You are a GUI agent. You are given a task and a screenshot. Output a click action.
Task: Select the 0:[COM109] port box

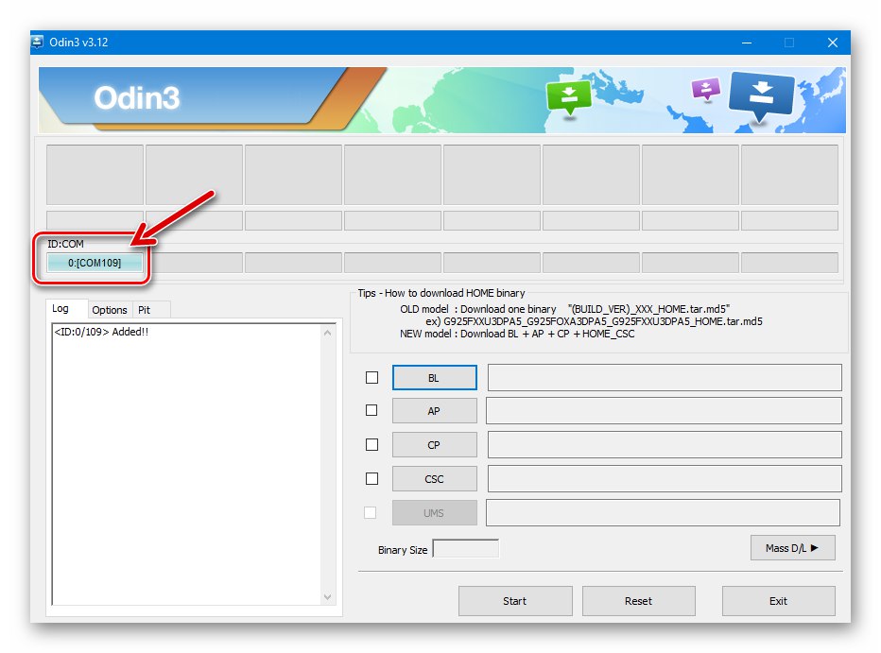pyautogui.click(x=95, y=263)
